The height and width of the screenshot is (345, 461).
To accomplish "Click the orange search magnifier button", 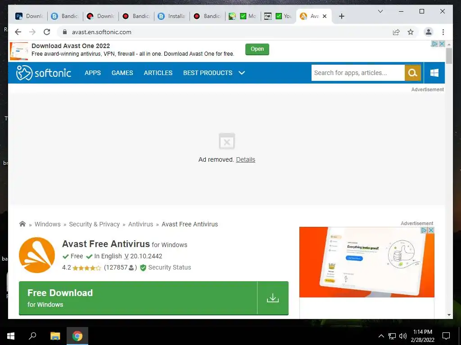I will [412, 73].
